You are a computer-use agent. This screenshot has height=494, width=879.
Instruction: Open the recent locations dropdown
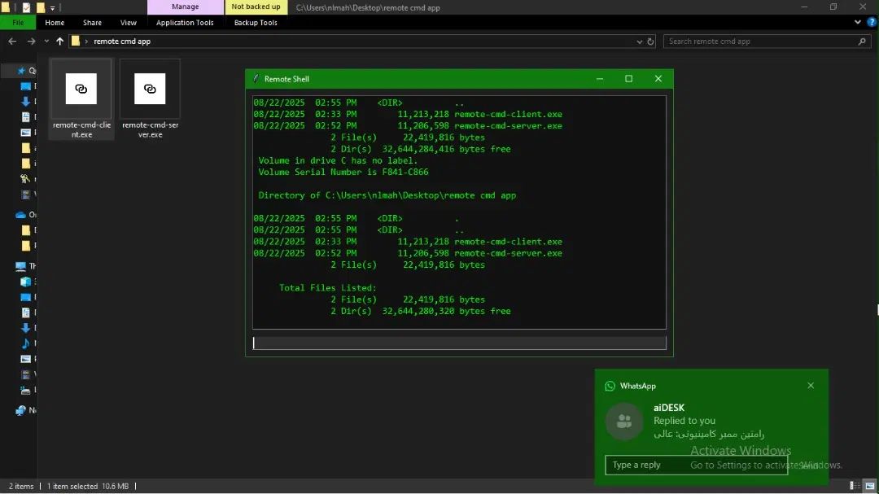click(46, 41)
